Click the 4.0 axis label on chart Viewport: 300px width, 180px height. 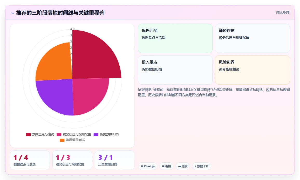click(x=72, y=29)
